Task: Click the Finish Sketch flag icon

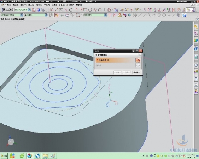Action: pyautogui.click(x=4, y=10)
